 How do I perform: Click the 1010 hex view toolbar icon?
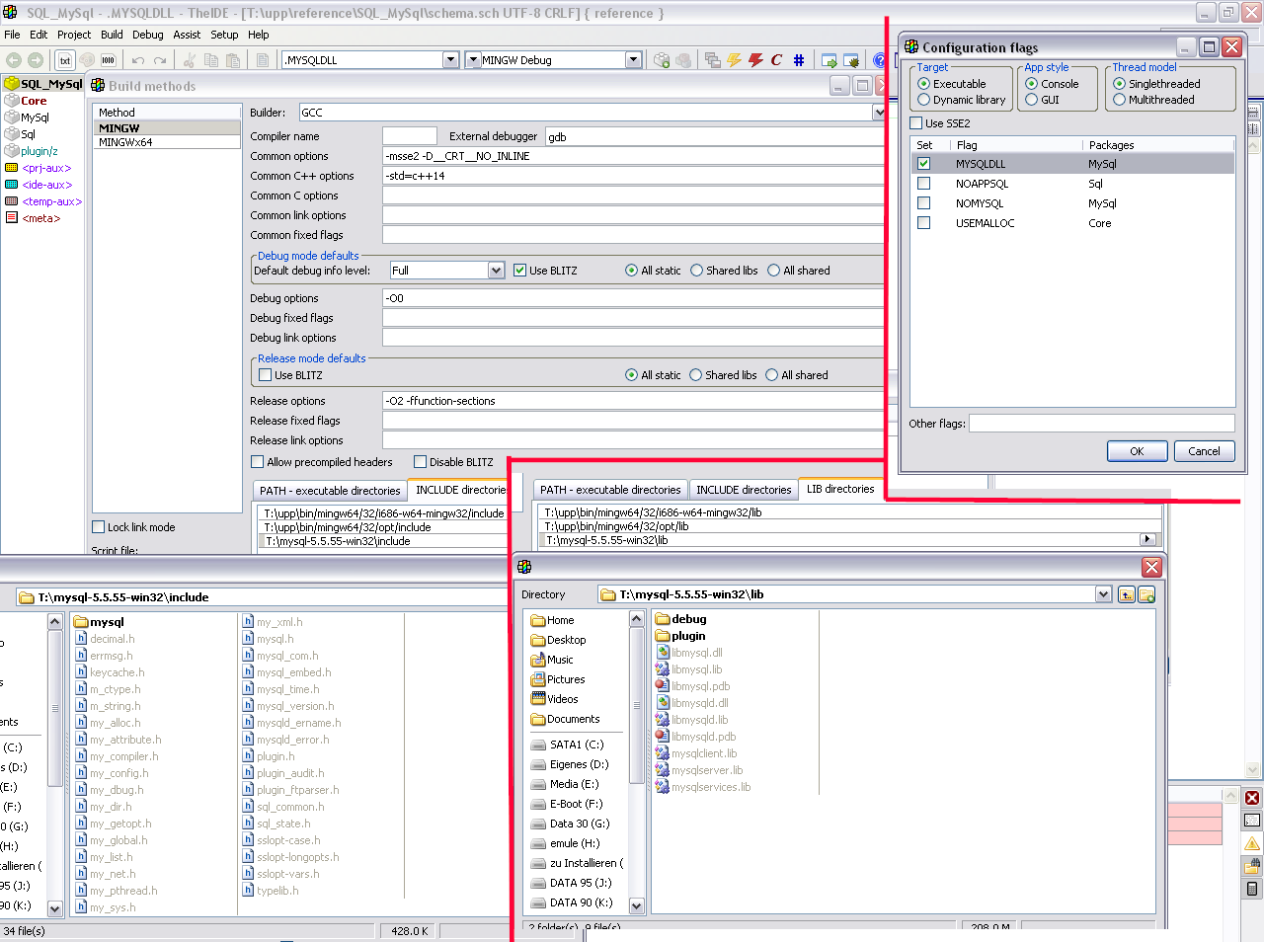pos(109,60)
